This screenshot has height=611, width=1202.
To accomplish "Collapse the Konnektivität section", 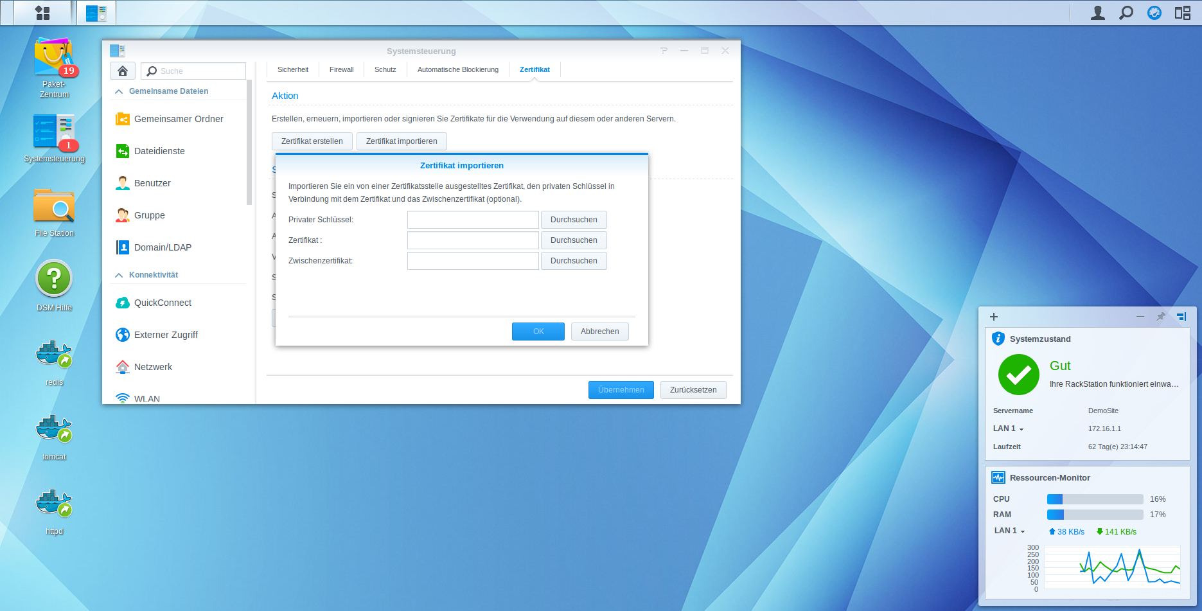I will 119,276.
